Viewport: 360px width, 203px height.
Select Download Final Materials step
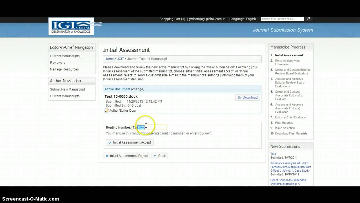[x=291, y=134]
